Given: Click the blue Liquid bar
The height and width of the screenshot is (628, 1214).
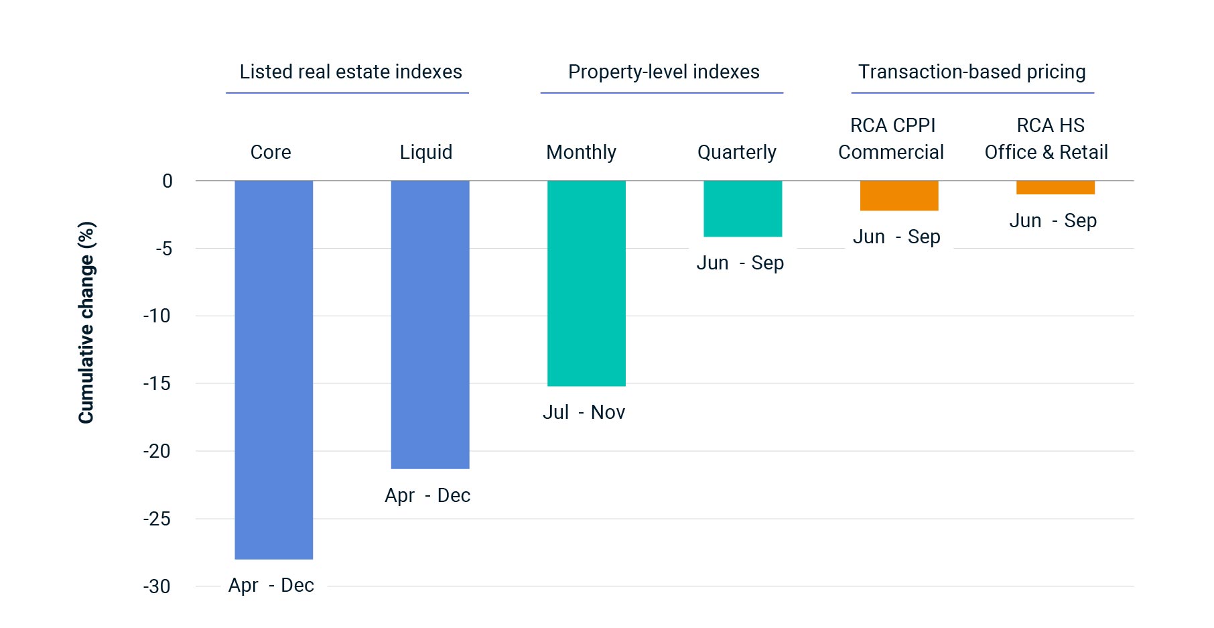Looking at the screenshot, I should (x=429, y=324).
